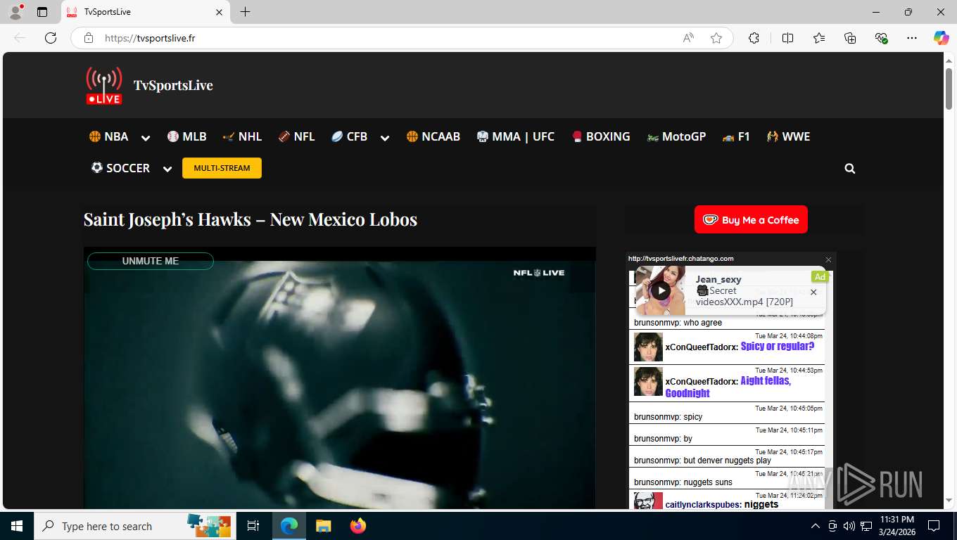
Task: Show hidden system tray icons
Action: tap(816, 526)
